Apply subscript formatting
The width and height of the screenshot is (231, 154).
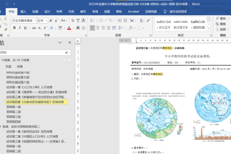(40, 28)
